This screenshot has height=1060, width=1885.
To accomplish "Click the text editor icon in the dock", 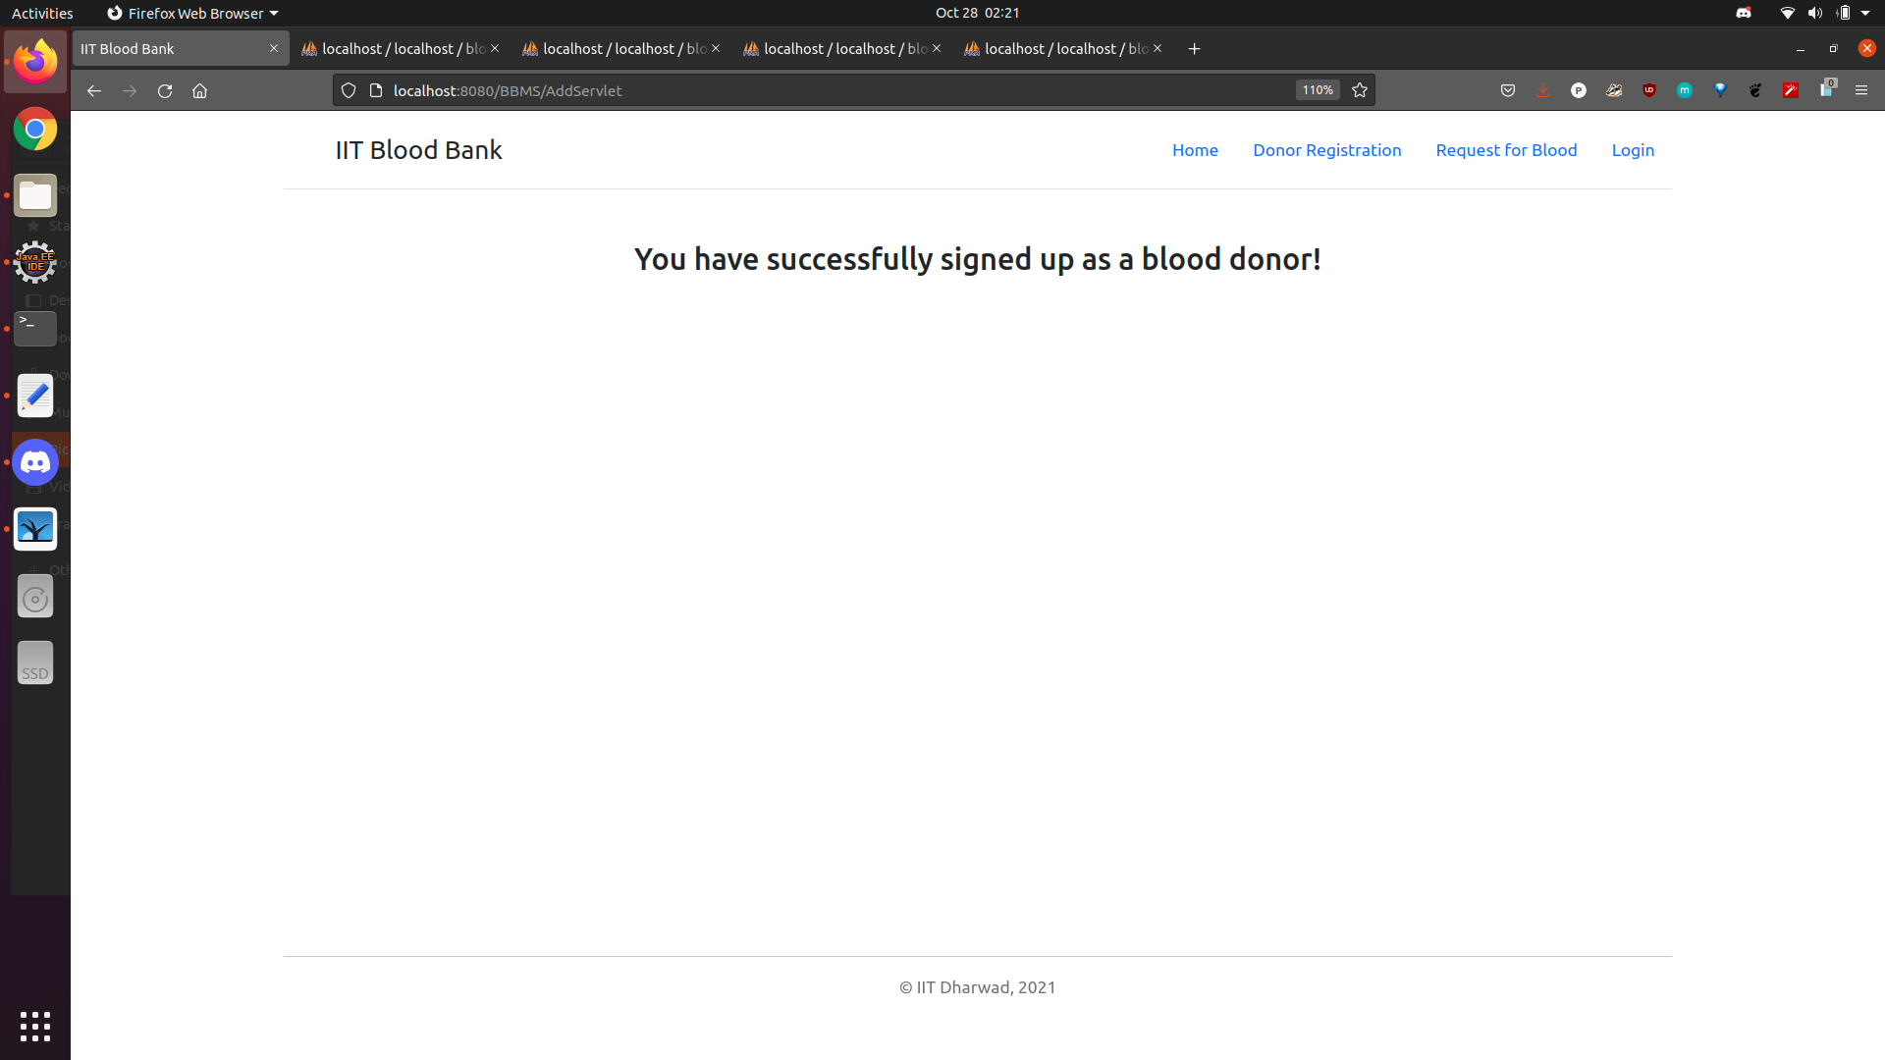I will 35,395.
